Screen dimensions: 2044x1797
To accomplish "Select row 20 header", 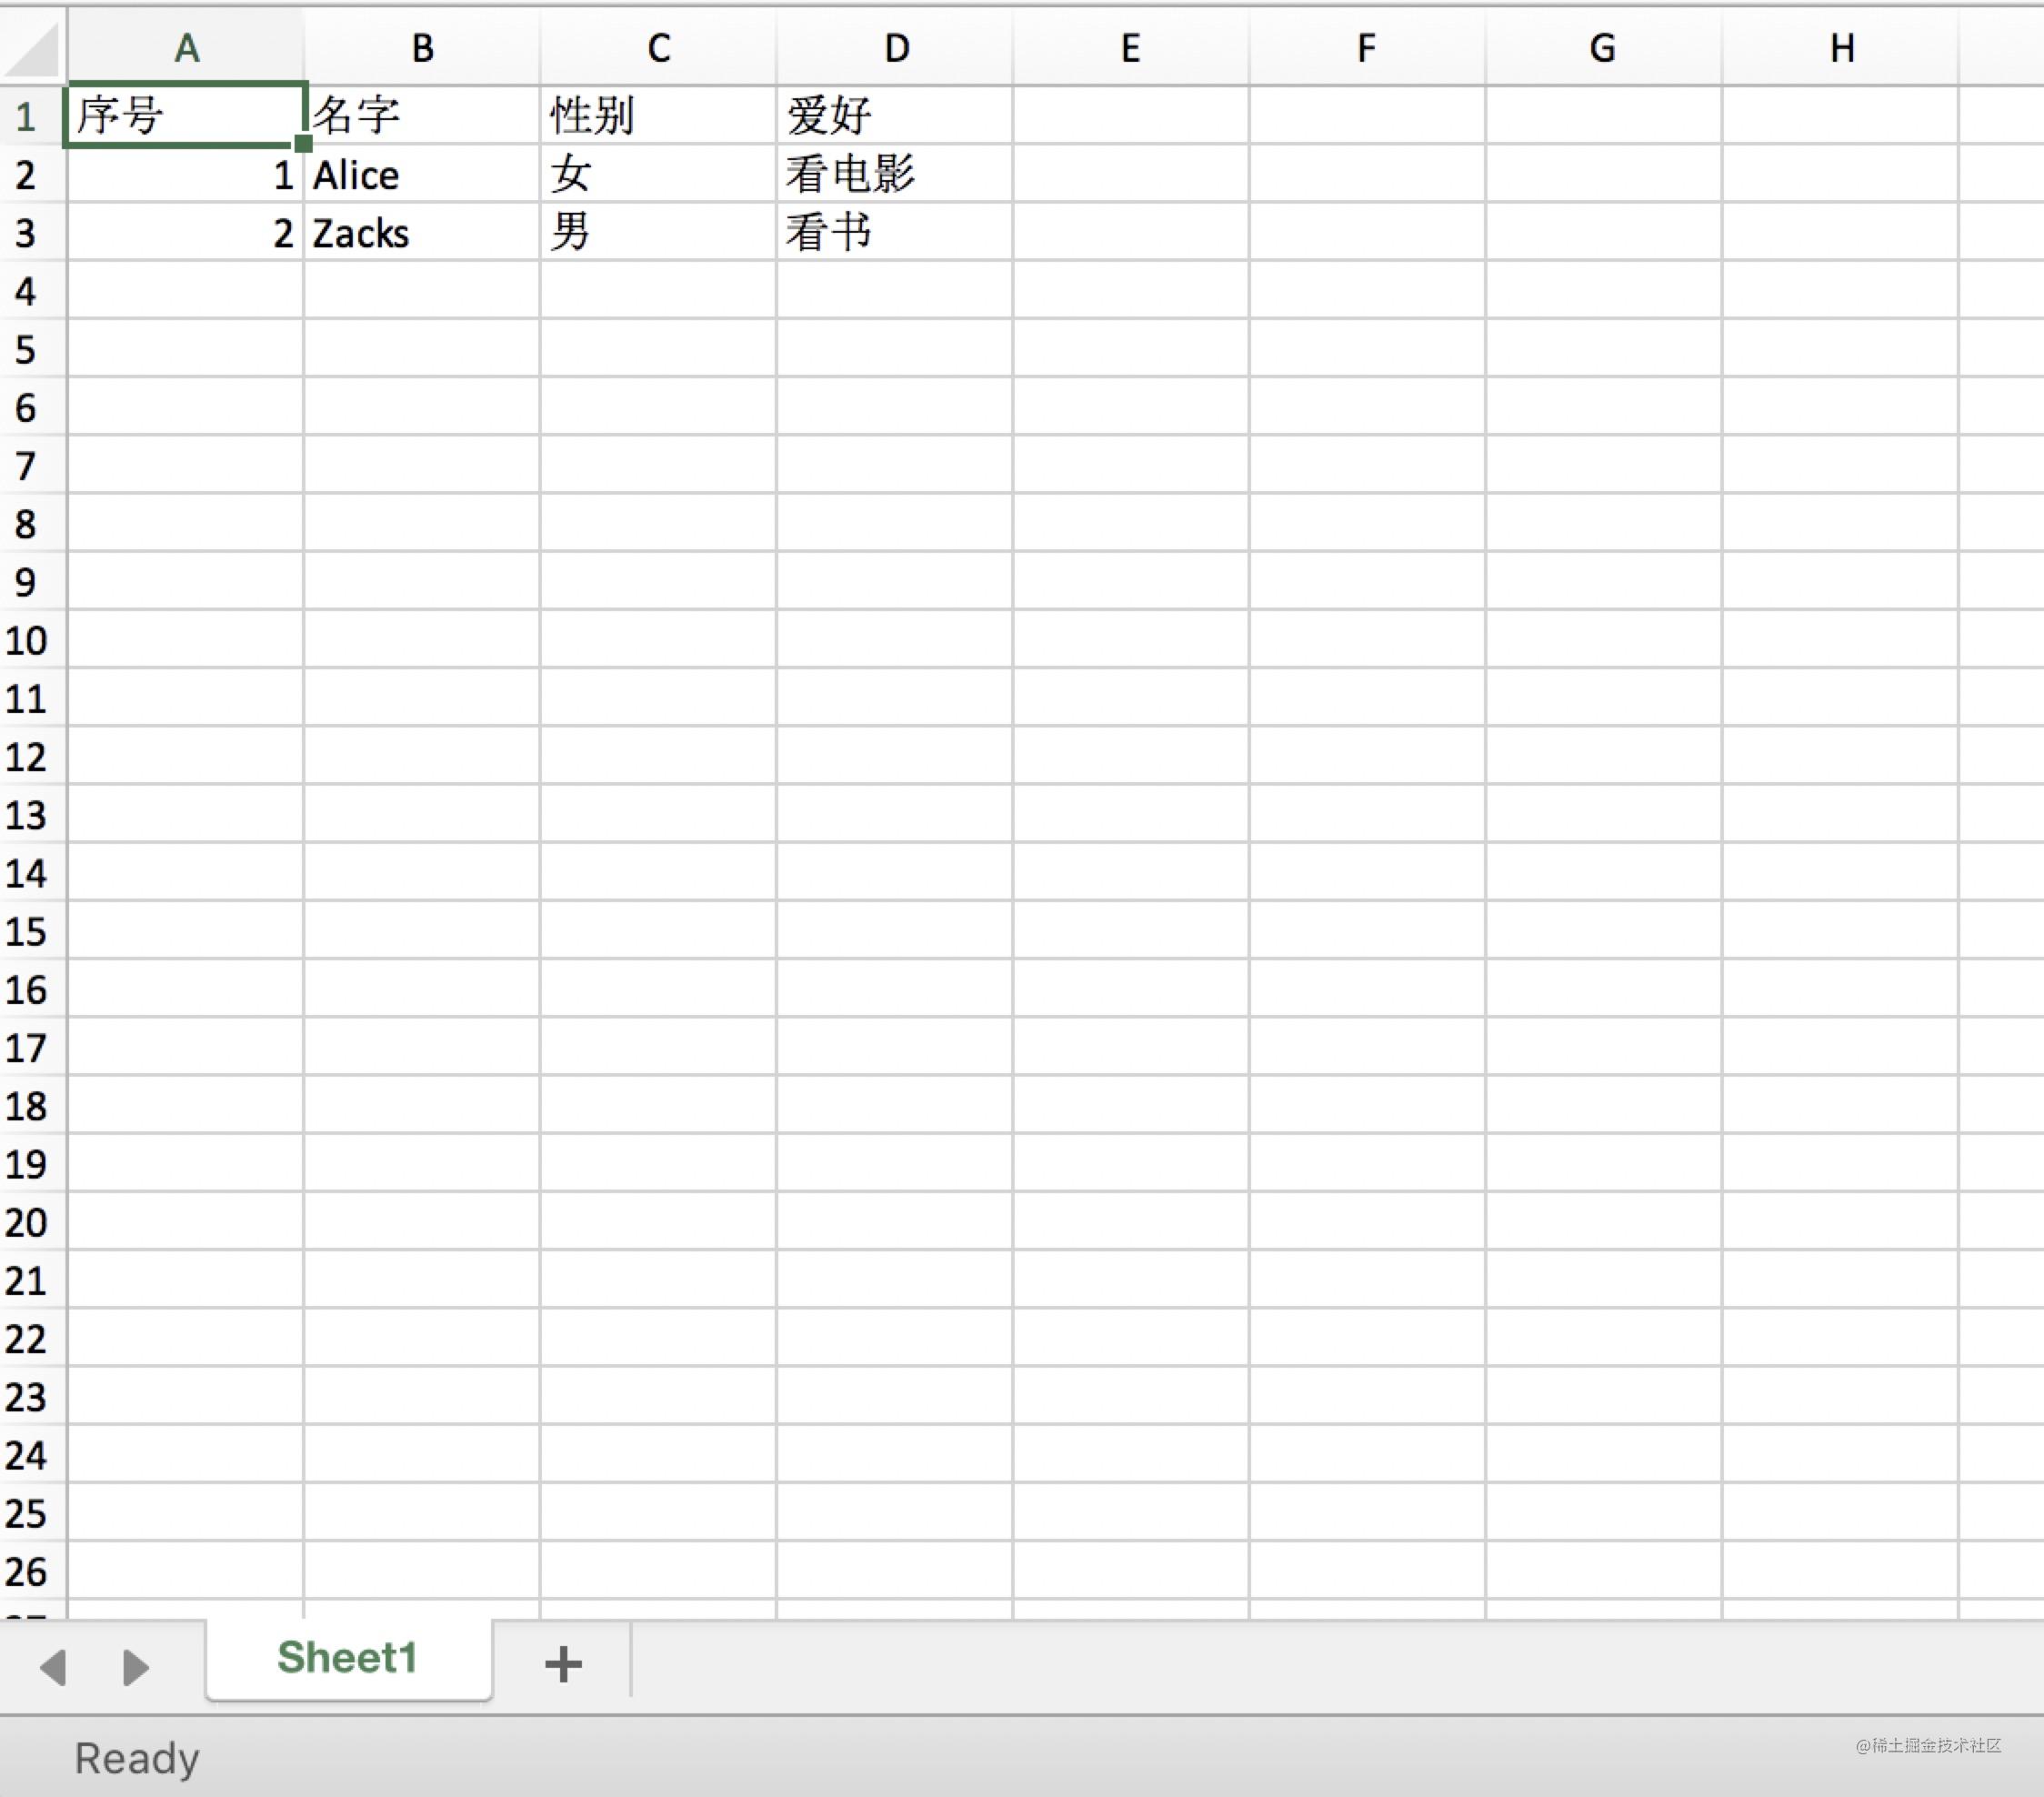I will point(33,1222).
